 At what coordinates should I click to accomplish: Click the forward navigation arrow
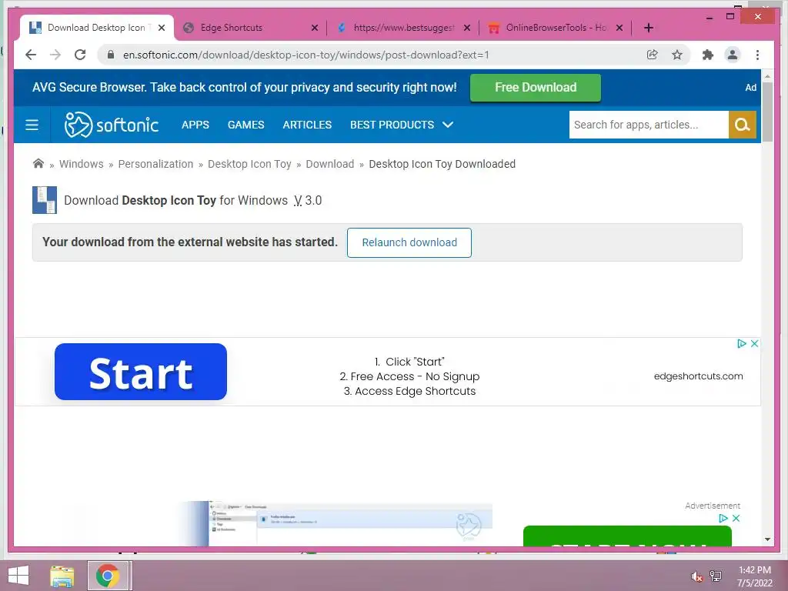click(x=55, y=55)
